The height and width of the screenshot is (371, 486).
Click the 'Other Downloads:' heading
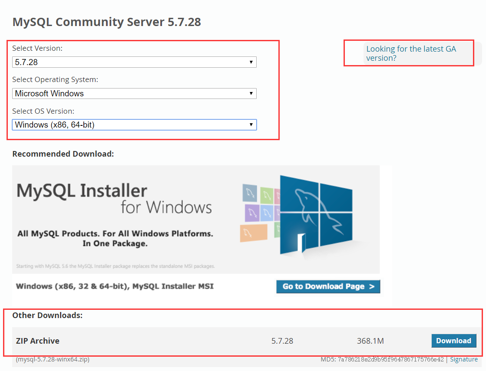[x=47, y=315]
